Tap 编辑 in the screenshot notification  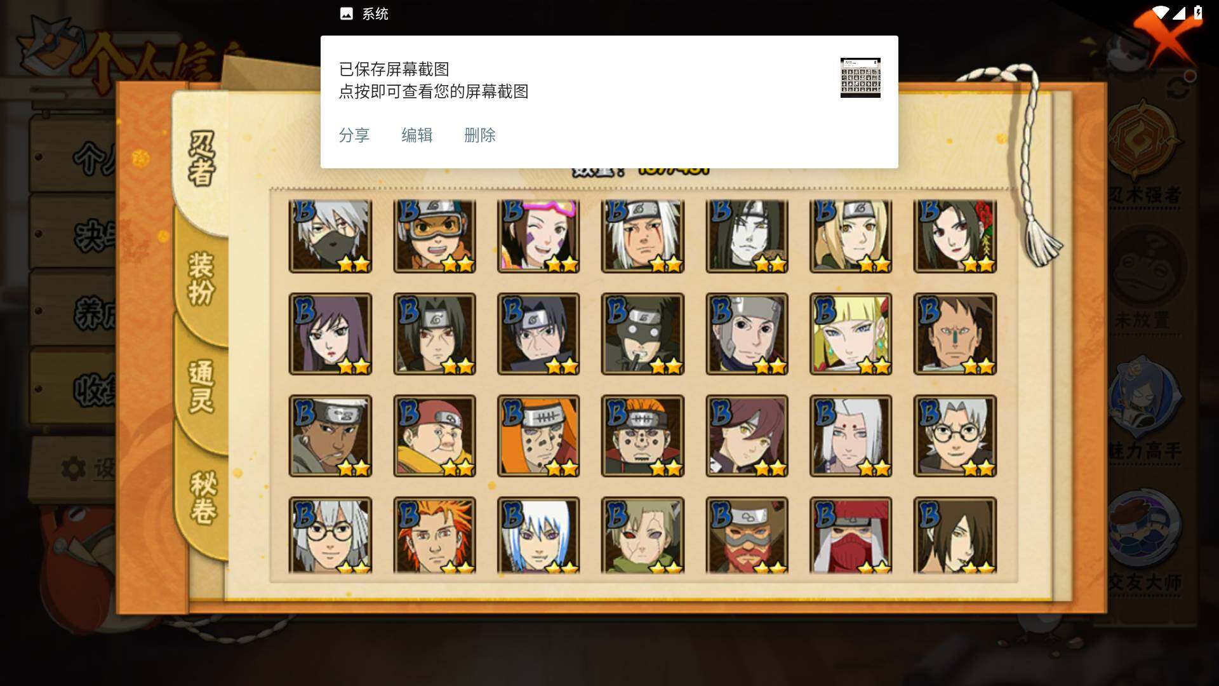(x=417, y=135)
